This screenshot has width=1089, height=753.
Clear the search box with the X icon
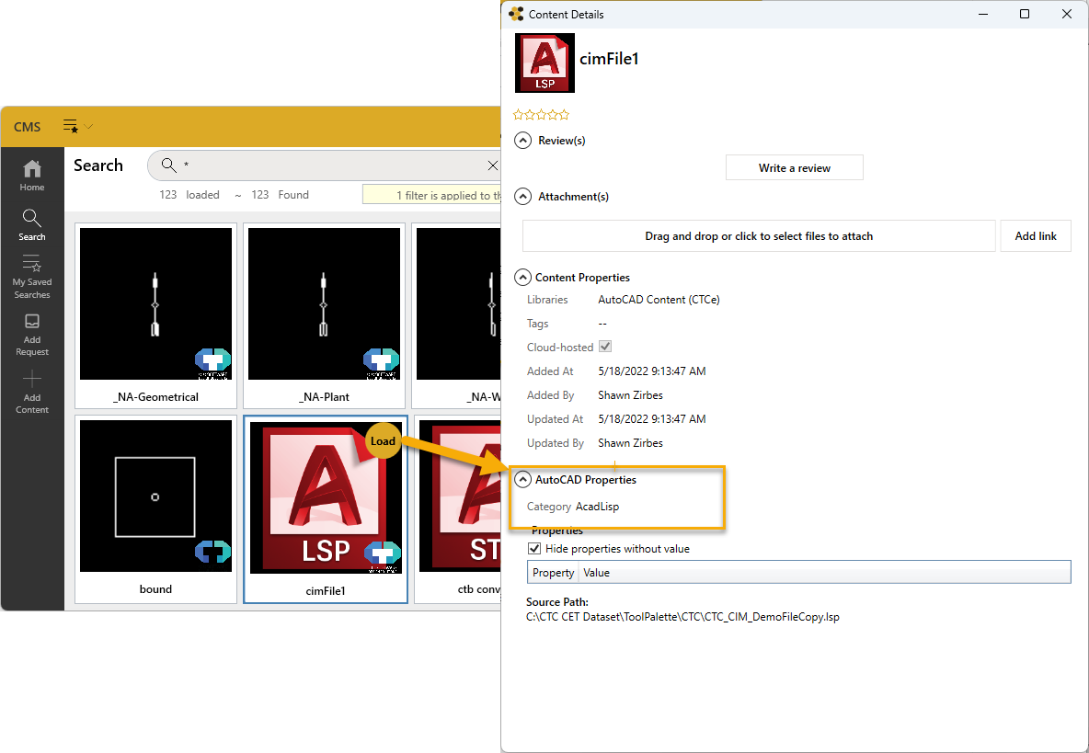coord(492,165)
